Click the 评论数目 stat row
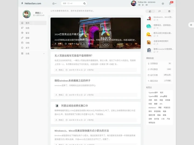Image resolution: width=194 pixels, height=145 pixels. [x=159, y=69]
